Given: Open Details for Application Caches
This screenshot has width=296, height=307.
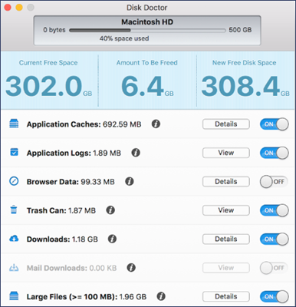Looking at the screenshot, I should tap(226, 124).
